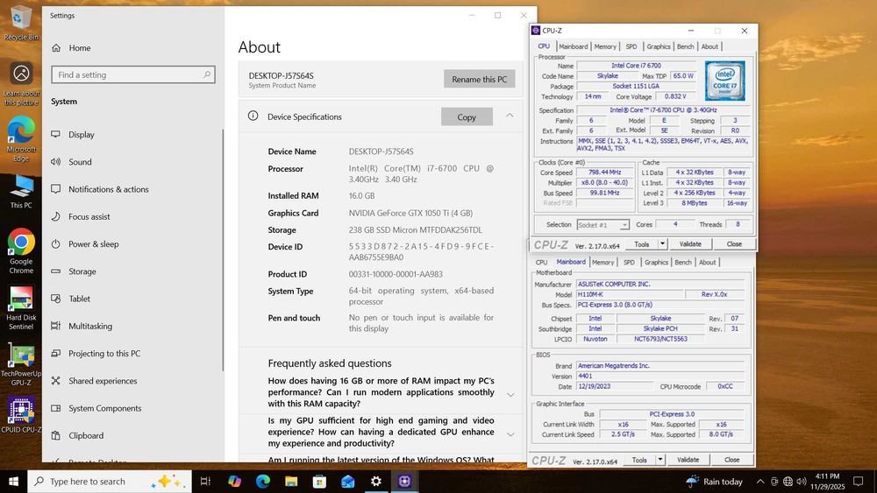Open Windows Start menu
Screen dimensions: 877x493
pyautogui.click(x=13, y=482)
